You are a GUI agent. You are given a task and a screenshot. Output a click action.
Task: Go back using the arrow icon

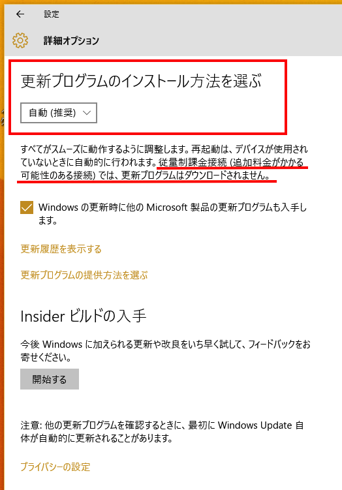point(20,14)
